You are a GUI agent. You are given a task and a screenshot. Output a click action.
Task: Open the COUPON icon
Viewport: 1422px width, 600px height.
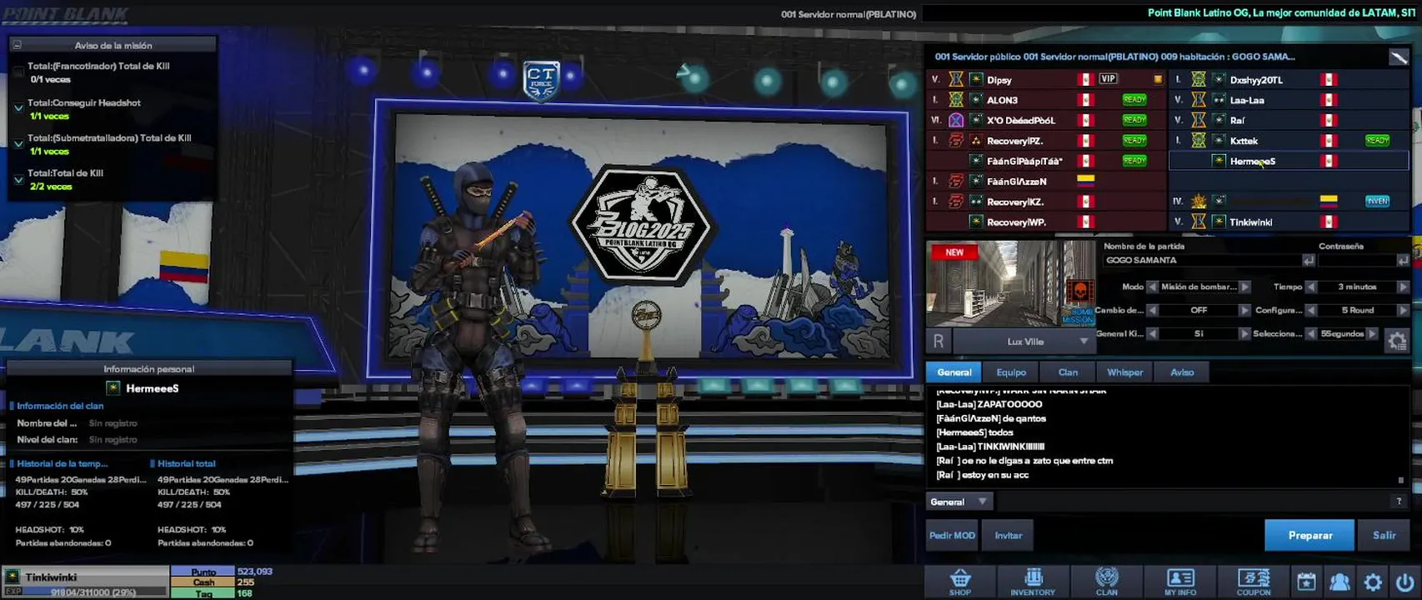(1253, 581)
